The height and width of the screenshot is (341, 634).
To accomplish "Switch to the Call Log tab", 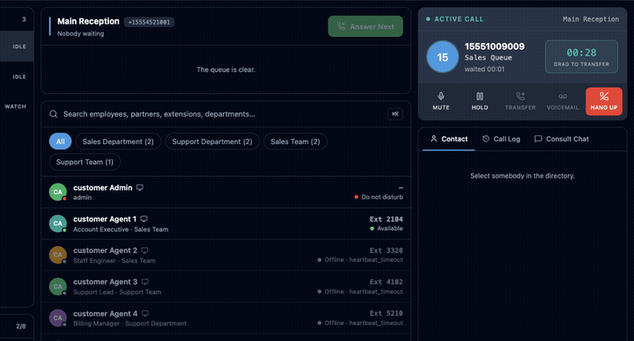I will tap(501, 139).
